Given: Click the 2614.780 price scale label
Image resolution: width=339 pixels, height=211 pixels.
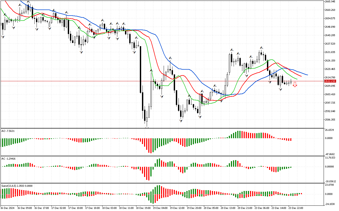Looking at the screenshot, I should point(330,78).
